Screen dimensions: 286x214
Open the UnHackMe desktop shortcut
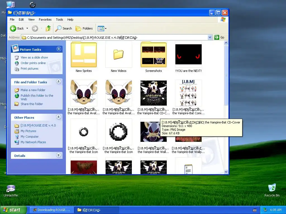pos(11,191)
